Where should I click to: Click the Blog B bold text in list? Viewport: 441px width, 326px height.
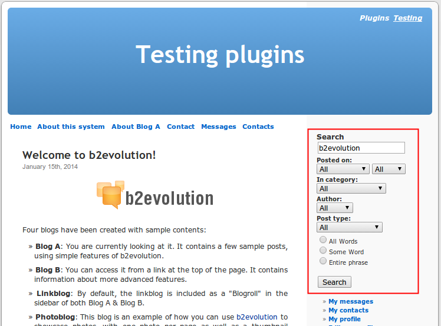tap(48, 270)
